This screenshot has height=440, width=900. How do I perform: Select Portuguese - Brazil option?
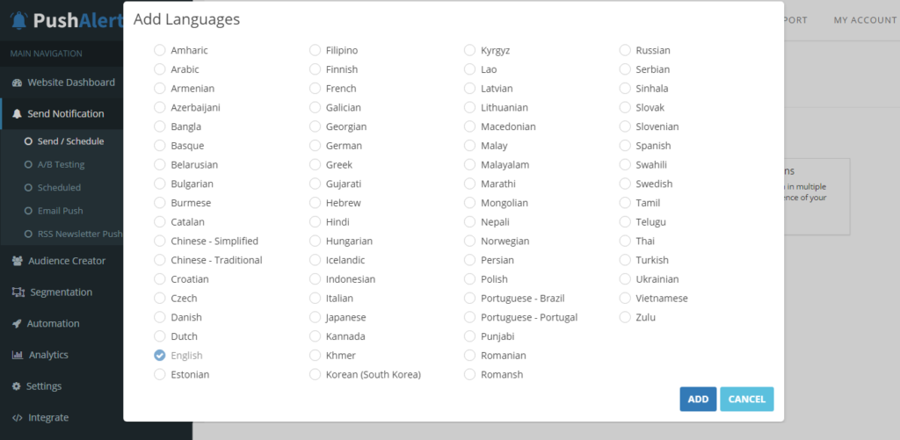click(470, 299)
